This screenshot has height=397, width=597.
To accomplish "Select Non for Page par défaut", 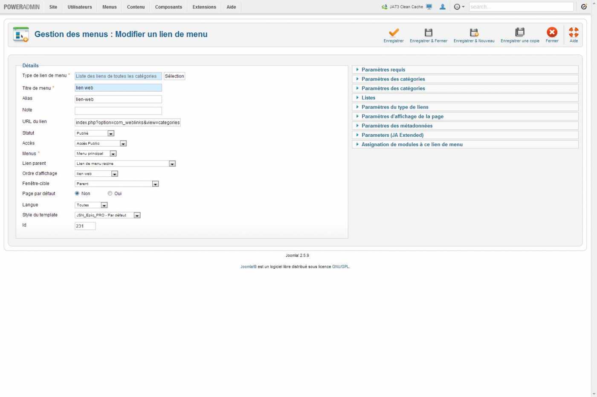I will point(77,193).
